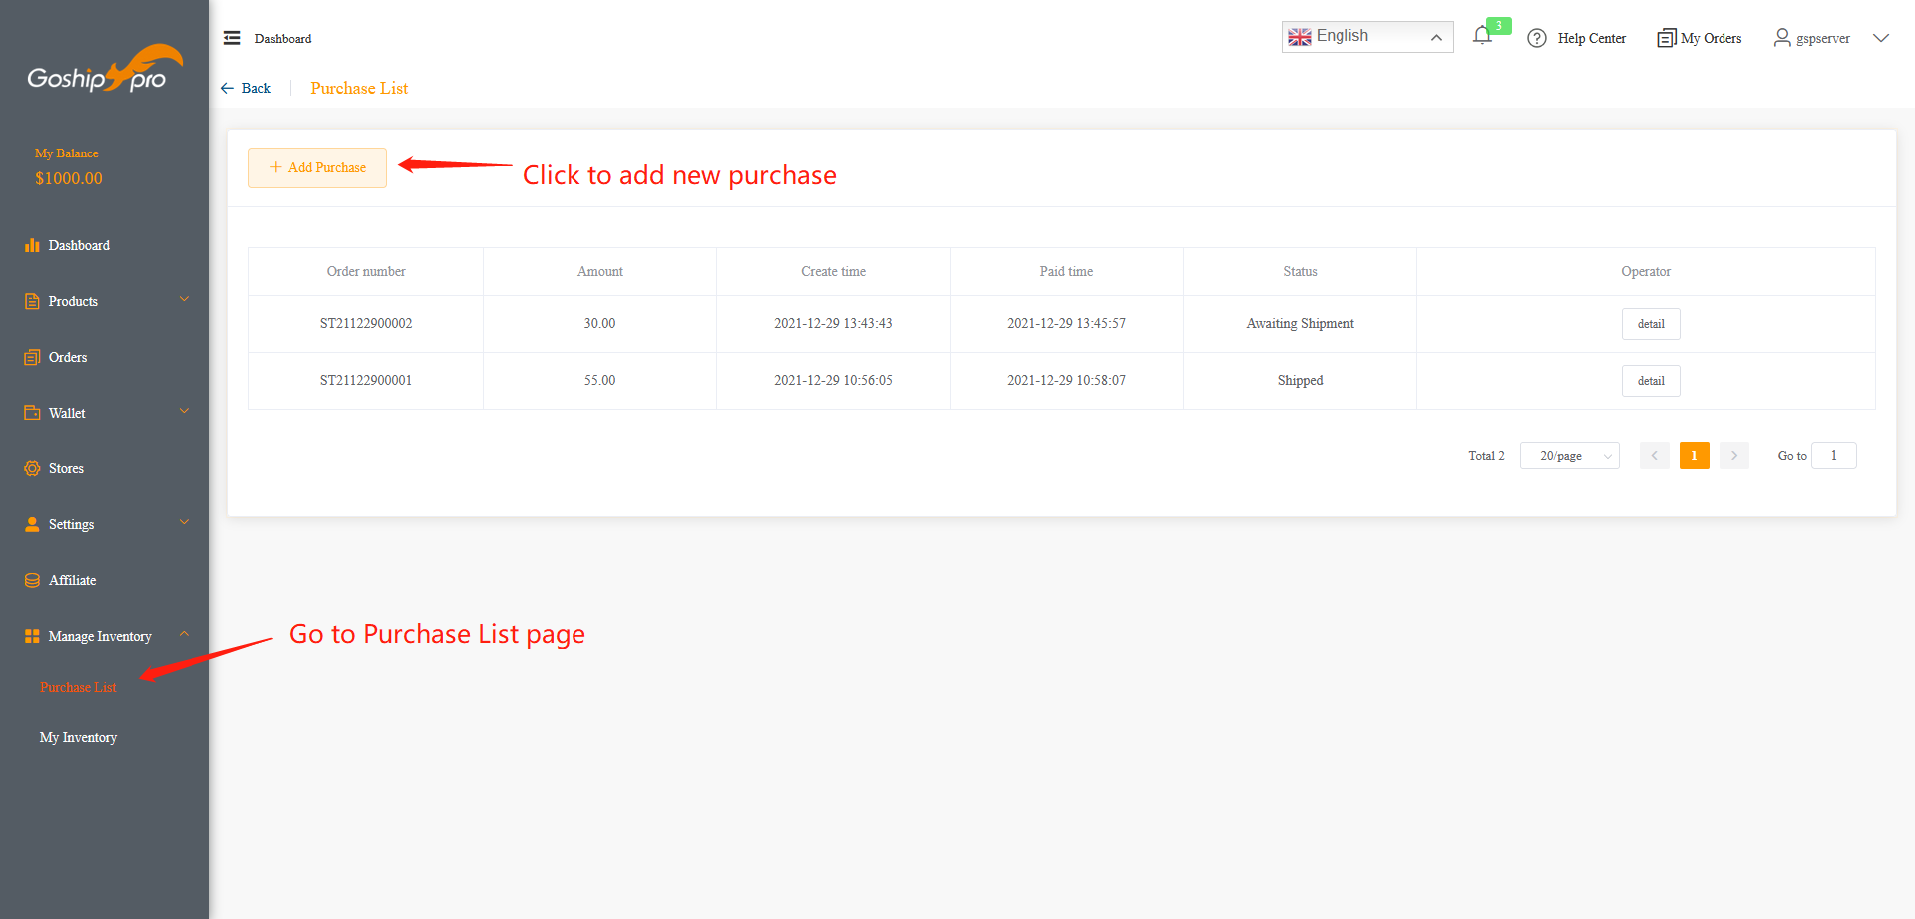
Task: Open My Orders from top bar
Action: (1700, 39)
